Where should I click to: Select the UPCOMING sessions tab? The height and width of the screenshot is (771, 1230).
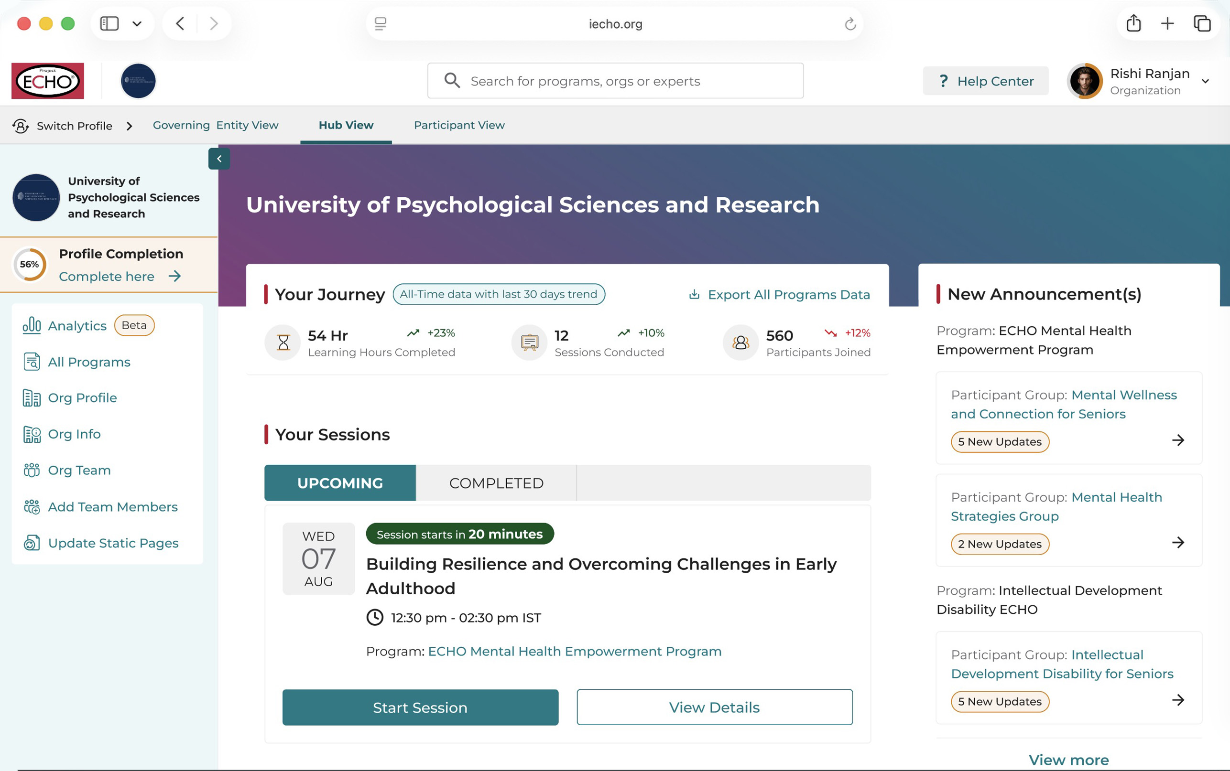tap(340, 483)
